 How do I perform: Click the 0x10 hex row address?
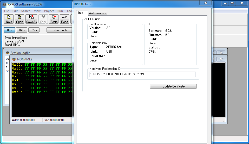pyautogui.click(x=17, y=68)
